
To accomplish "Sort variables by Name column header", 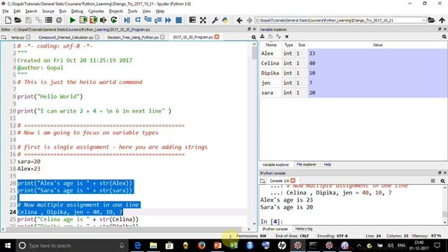I will coord(271,45).
